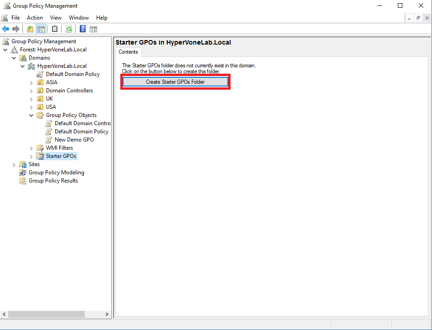Navigate back using the blue back arrow
This screenshot has width=432, height=330.
click(5, 29)
